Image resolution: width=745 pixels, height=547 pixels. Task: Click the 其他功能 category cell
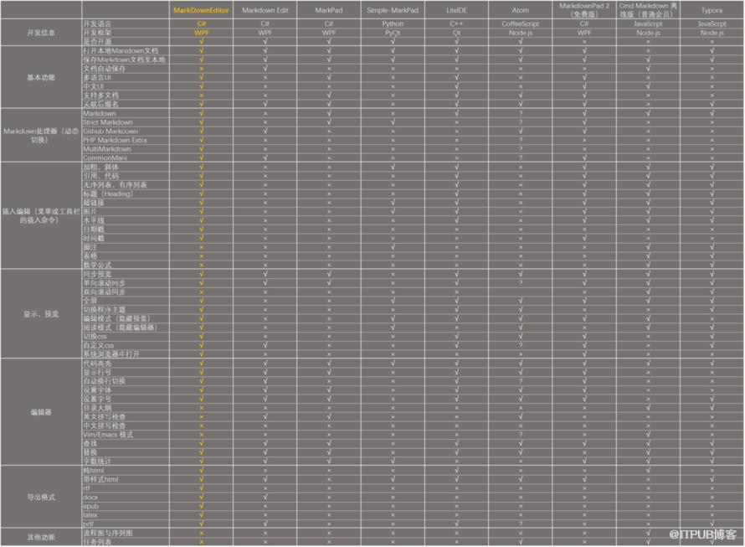tap(41, 538)
